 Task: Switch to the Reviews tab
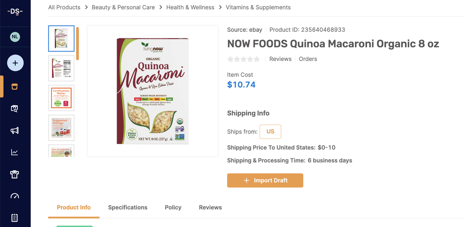pyautogui.click(x=210, y=208)
